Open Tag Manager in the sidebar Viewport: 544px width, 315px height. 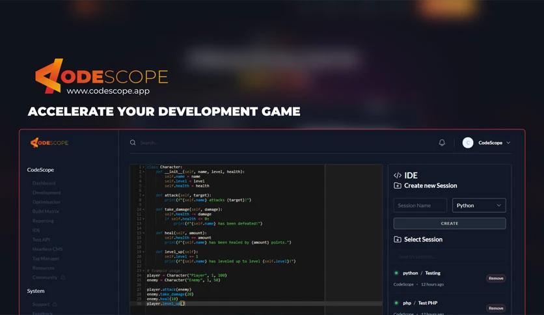point(46,258)
